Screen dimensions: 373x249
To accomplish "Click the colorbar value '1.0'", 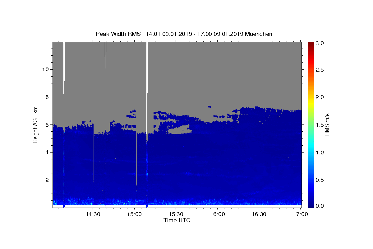I will (320, 153).
